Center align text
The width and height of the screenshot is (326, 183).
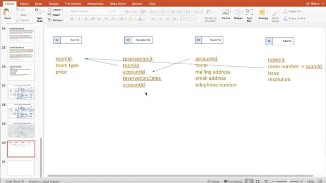point(160,19)
